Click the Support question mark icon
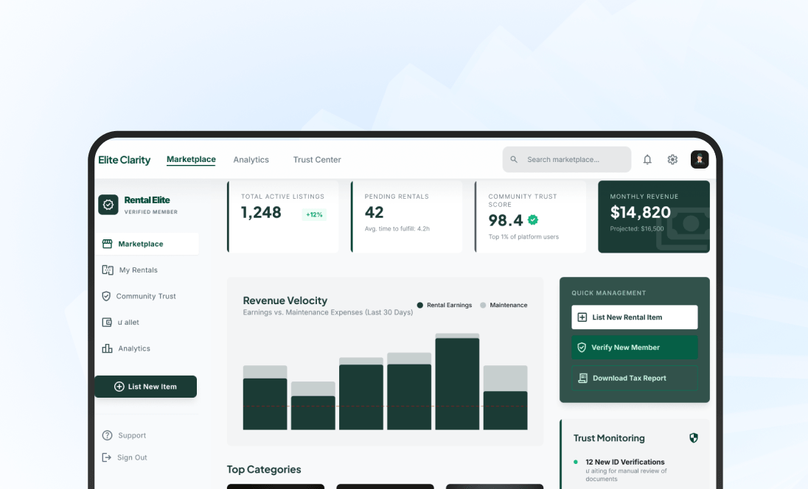 [x=106, y=435]
